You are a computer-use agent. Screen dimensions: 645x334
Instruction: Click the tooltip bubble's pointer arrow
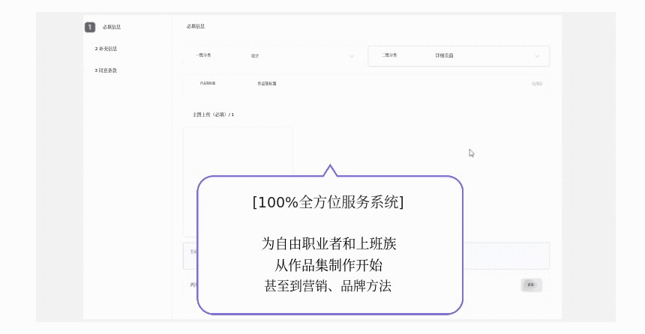pyautogui.click(x=328, y=171)
